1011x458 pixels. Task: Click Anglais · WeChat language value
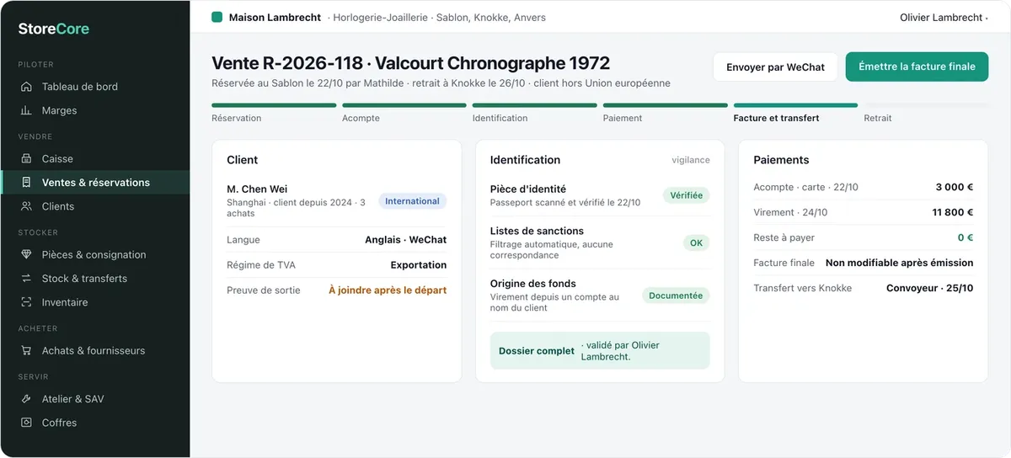pos(405,240)
